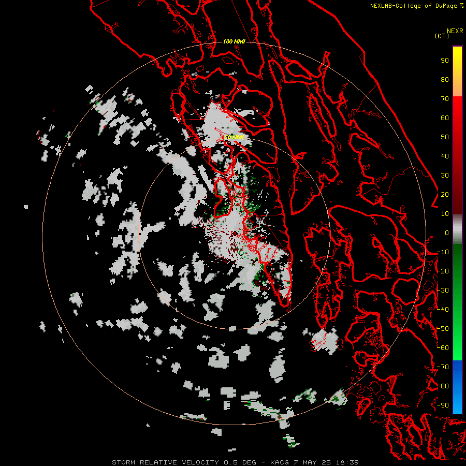This screenshot has width=466, height=466.
Task: Select the -80 value on velocity scale
Action: 443,386
